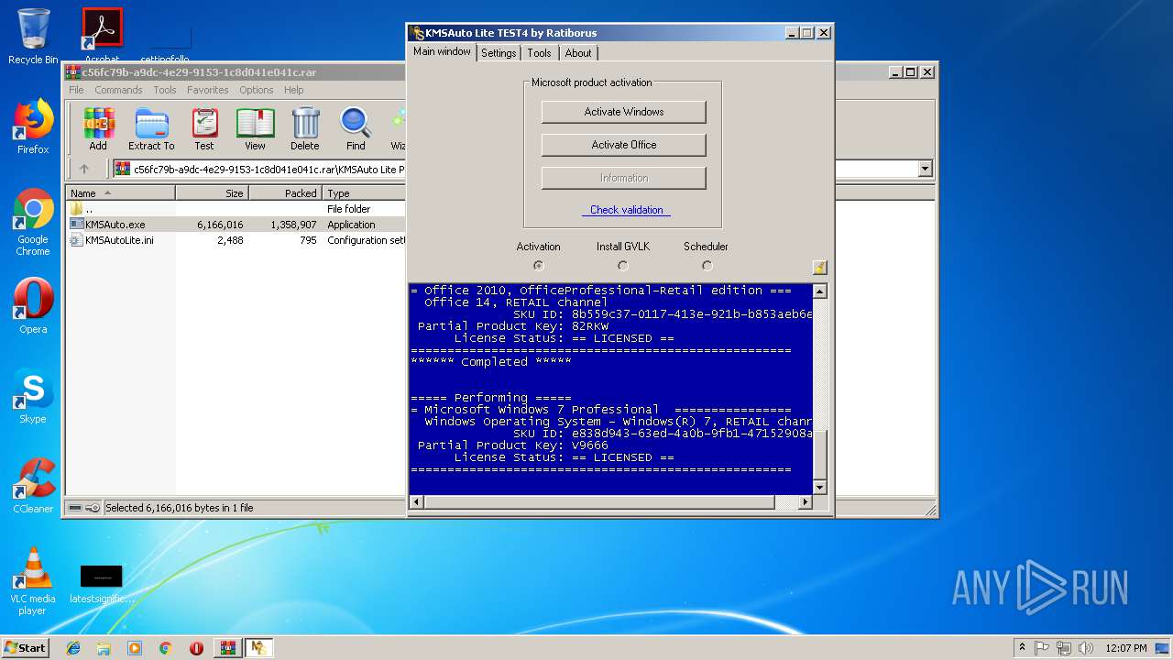
Task: Switch to the Tools tab in KMSAuto
Action: point(539,53)
